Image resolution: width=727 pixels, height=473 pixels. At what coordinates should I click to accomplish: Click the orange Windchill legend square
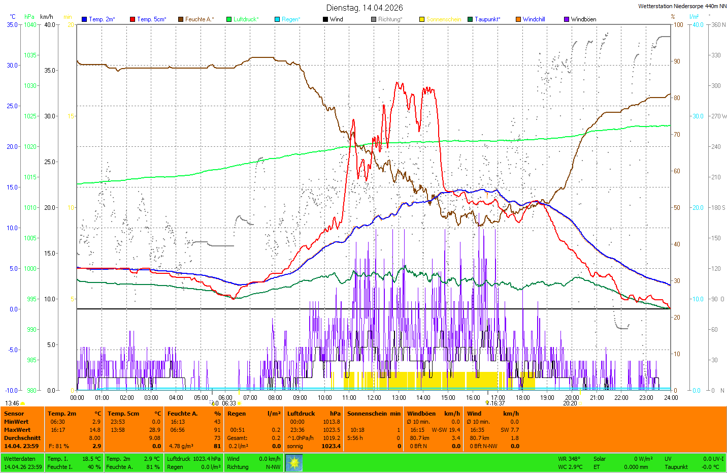coord(518,19)
